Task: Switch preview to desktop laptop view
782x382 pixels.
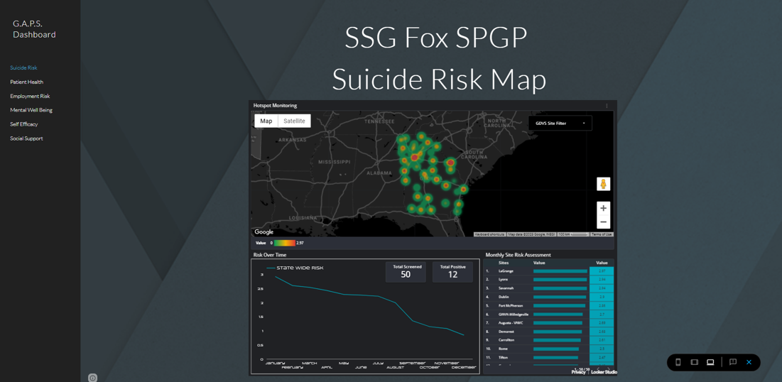Action: click(x=711, y=362)
